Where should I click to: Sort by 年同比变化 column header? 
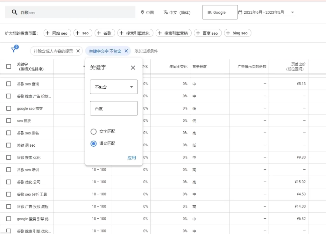tap(178, 67)
